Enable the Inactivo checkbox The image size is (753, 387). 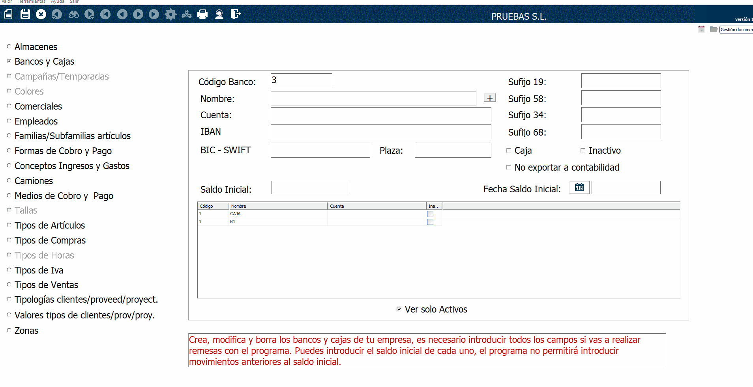click(583, 150)
